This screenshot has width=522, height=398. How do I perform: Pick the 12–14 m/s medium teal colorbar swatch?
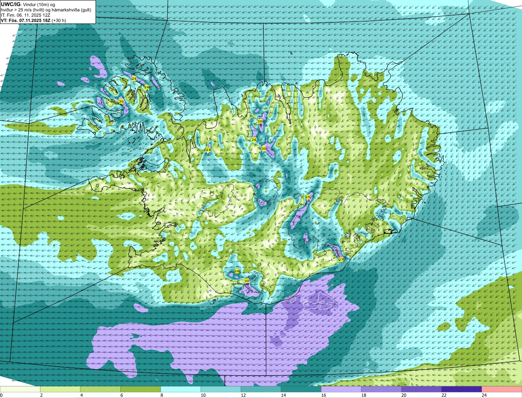261,389
